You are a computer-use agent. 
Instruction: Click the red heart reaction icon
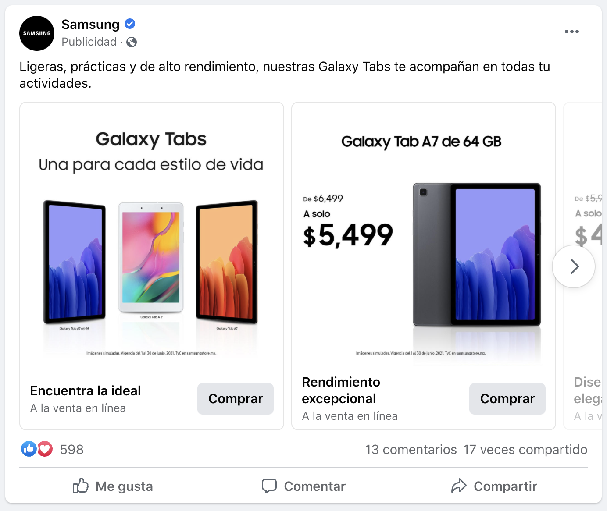tap(45, 449)
